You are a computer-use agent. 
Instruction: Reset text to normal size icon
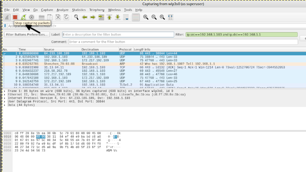click(162, 17)
